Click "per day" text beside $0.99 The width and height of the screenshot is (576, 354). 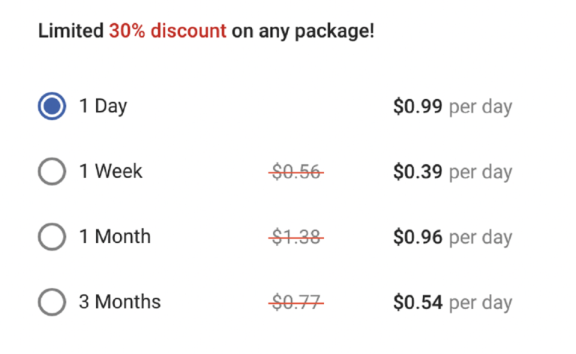click(x=480, y=107)
